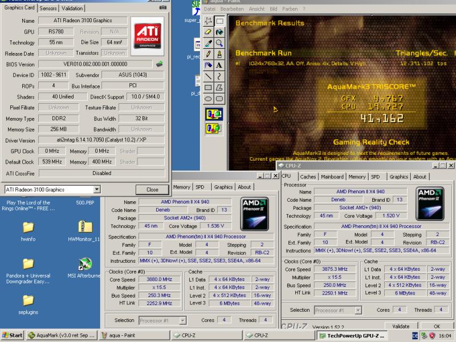Choose the Rounded Rectangle tool
The height and width of the screenshot is (342, 456).
coord(219,99)
